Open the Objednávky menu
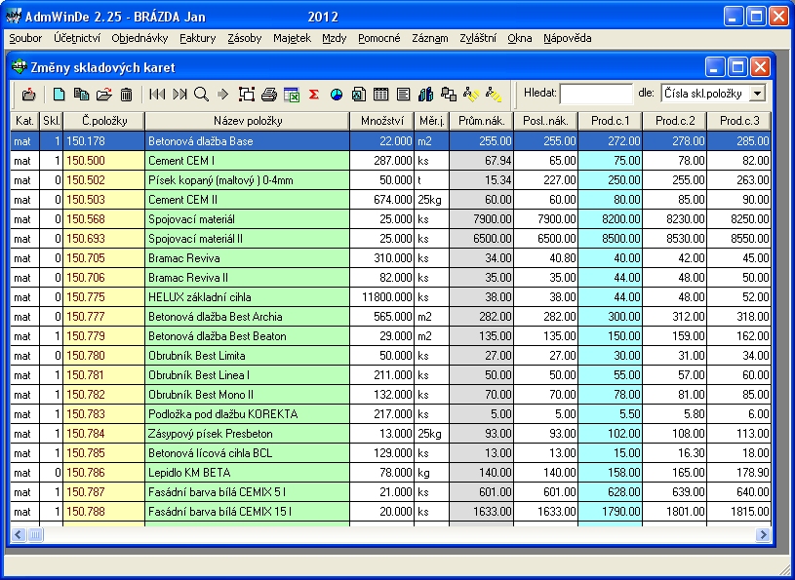The width and height of the screenshot is (795, 580). click(139, 38)
